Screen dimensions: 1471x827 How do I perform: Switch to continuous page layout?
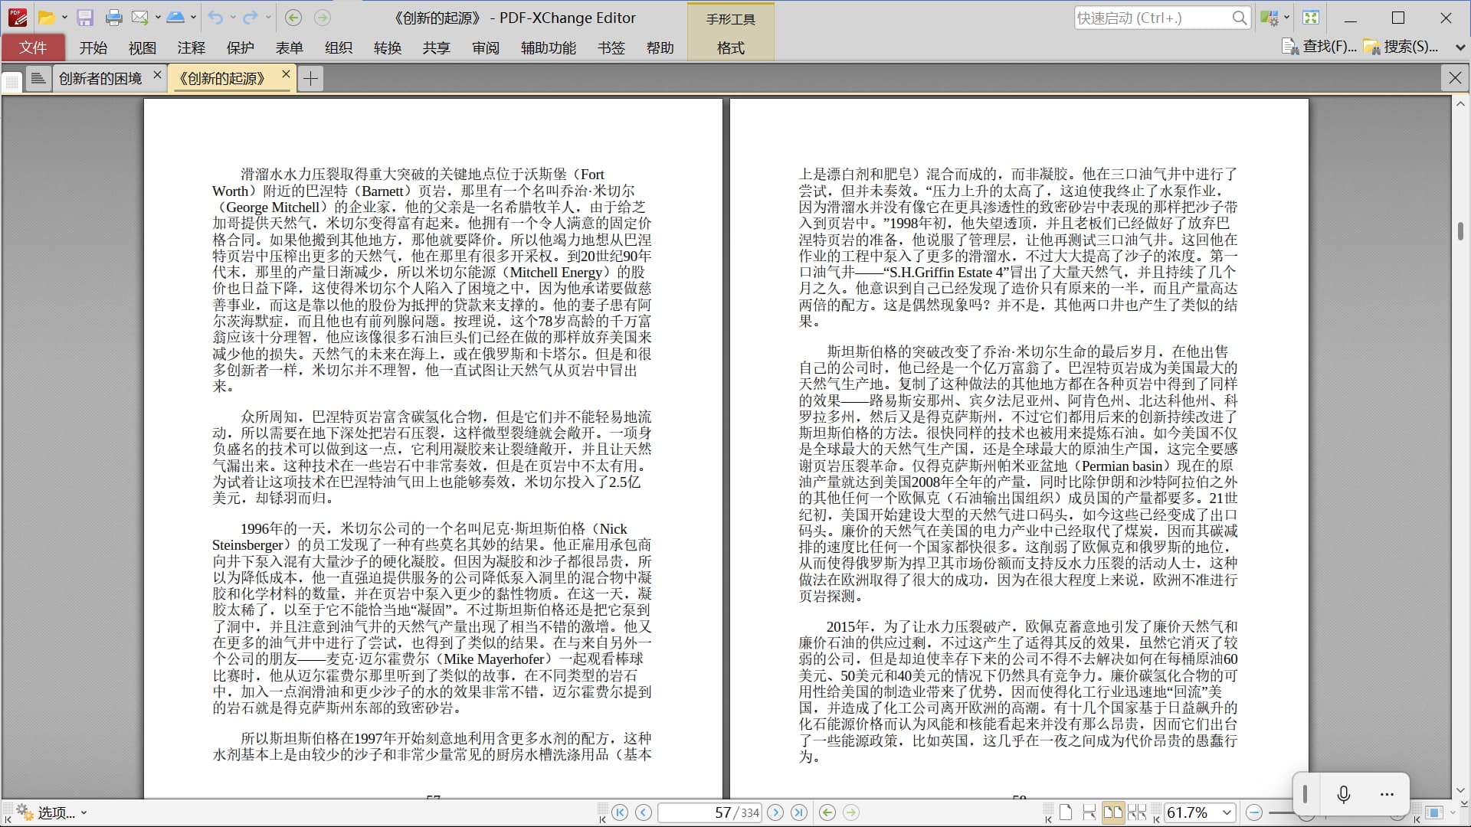coord(1089,812)
